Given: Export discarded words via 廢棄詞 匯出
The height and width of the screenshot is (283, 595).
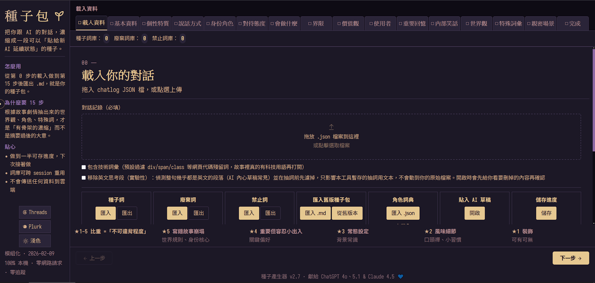Looking at the screenshot, I should pos(198,213).
